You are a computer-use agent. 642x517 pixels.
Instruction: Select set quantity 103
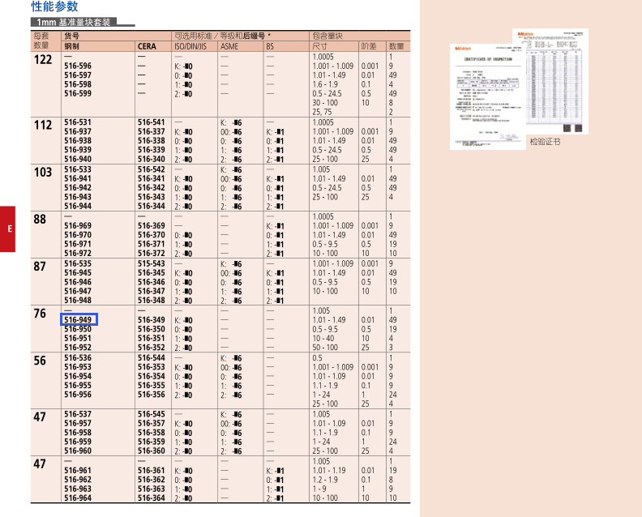click(x=43, y=173)
